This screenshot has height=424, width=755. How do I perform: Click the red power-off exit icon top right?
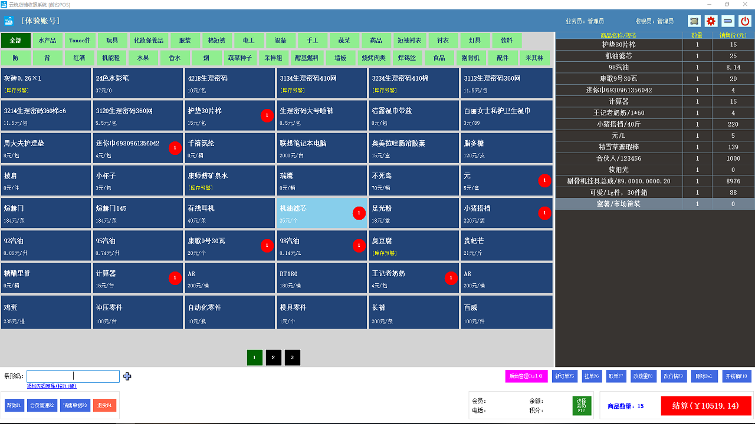coord(744,21)
